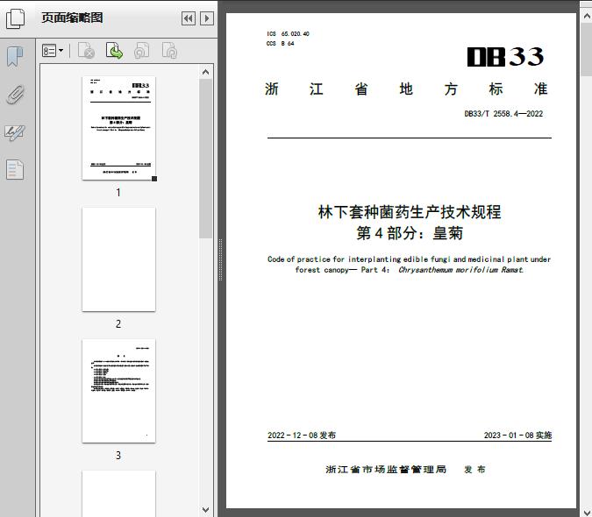
Task: Select page 1 thumbnail
Action: click(x=118, y=128)
